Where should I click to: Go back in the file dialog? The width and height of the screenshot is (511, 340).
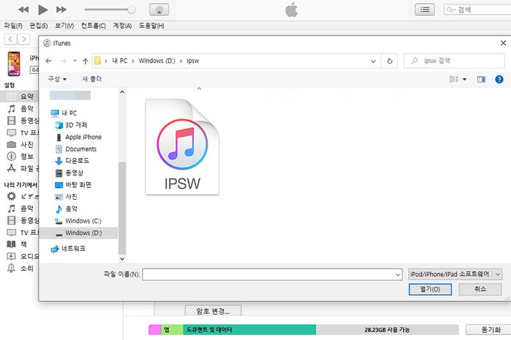coord(49,61)
